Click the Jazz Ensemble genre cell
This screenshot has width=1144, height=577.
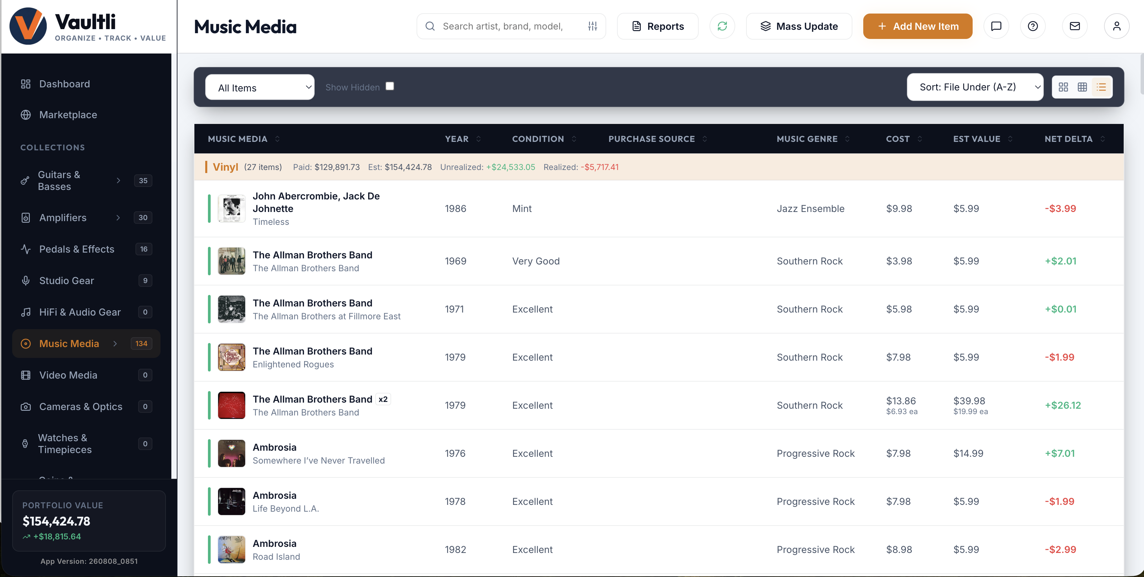point(810,209)
